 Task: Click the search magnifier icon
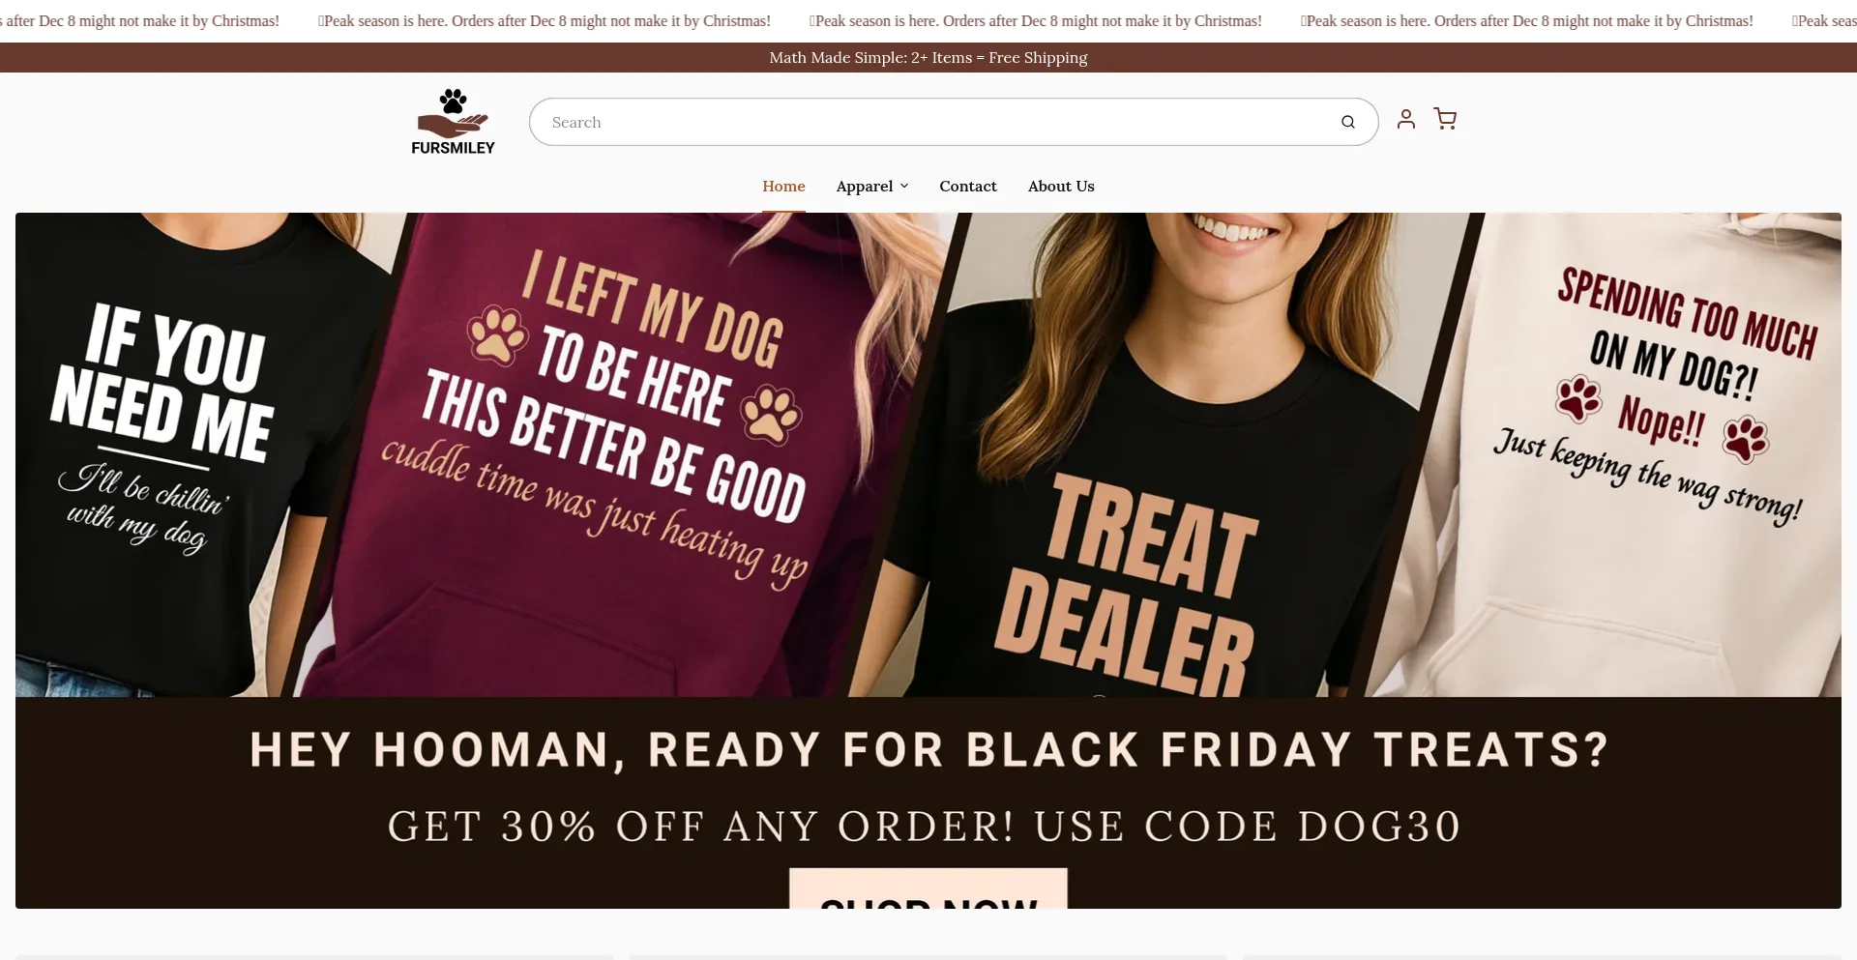pos(1347,122)
